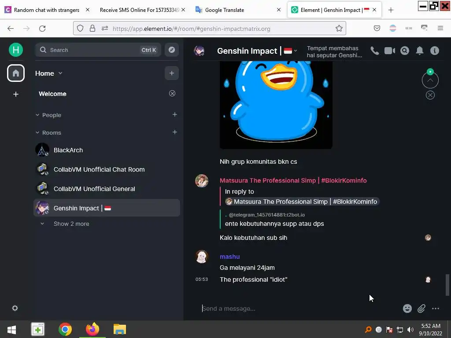Image resolution: width=451 pixels, height=338 pixels.
Task: Open the Genshin Impact room avatar
Action: [199, 51]
